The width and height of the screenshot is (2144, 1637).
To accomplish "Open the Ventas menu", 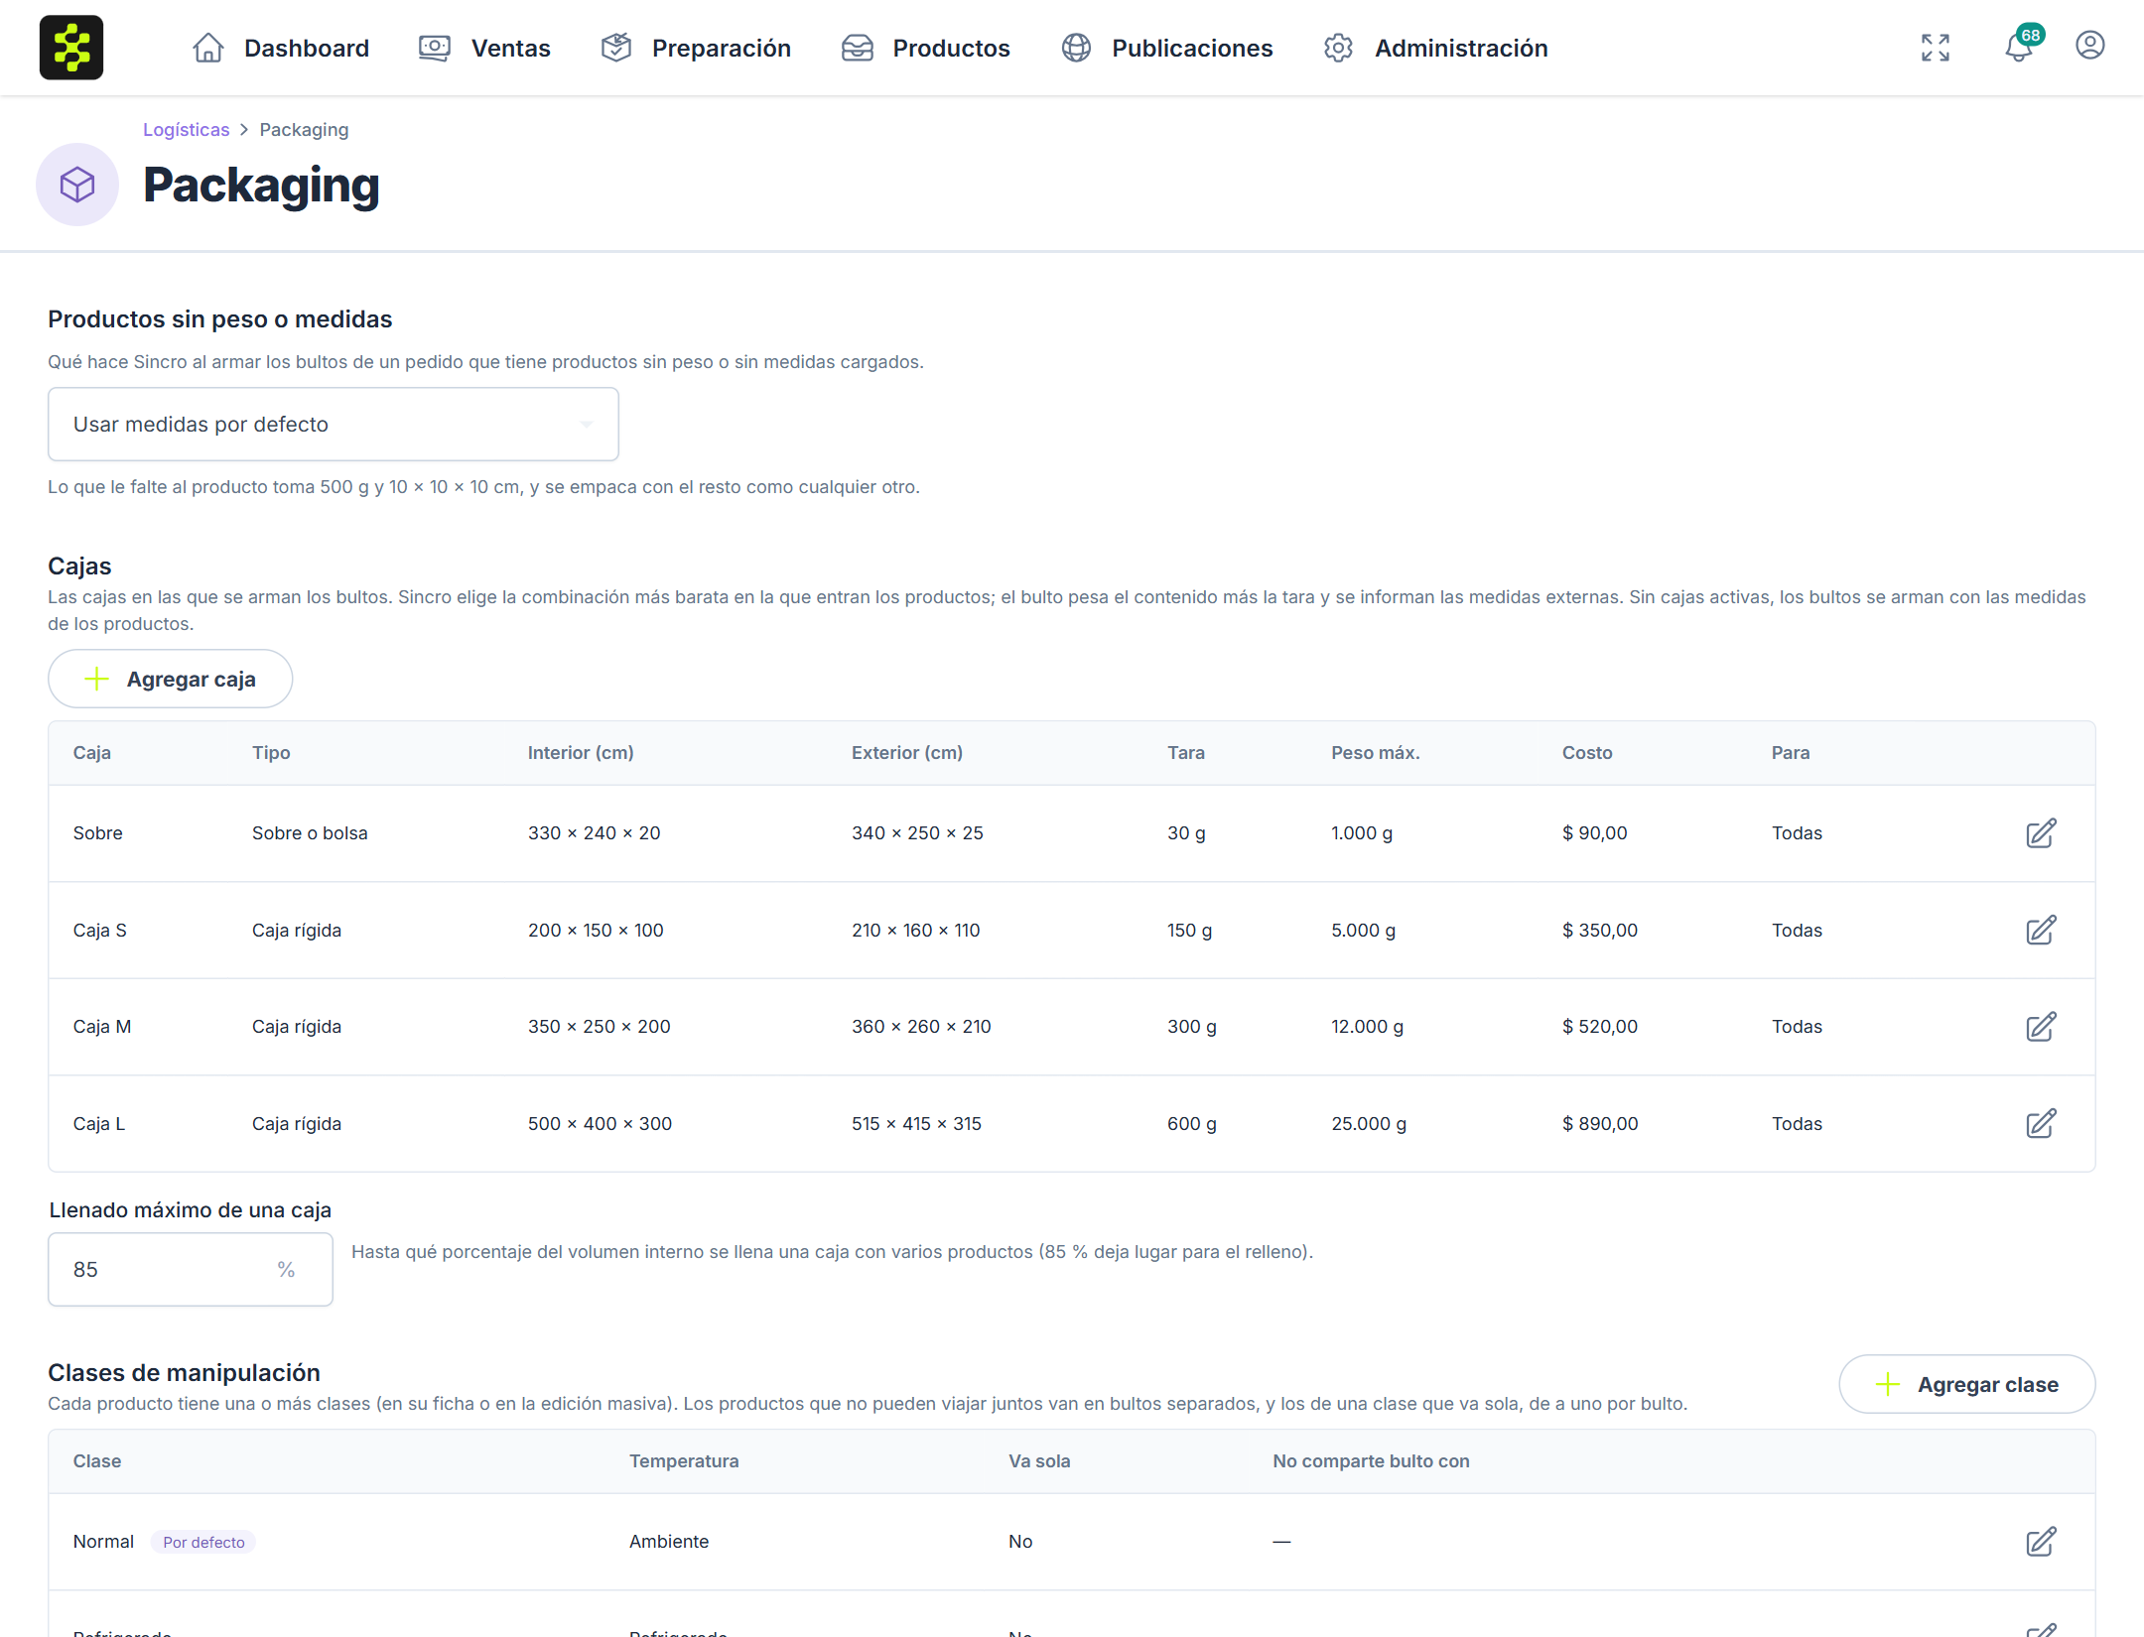I will pyautogui.click(x=484, y=48).
